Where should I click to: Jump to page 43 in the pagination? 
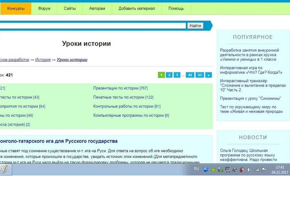click(200, 75)
